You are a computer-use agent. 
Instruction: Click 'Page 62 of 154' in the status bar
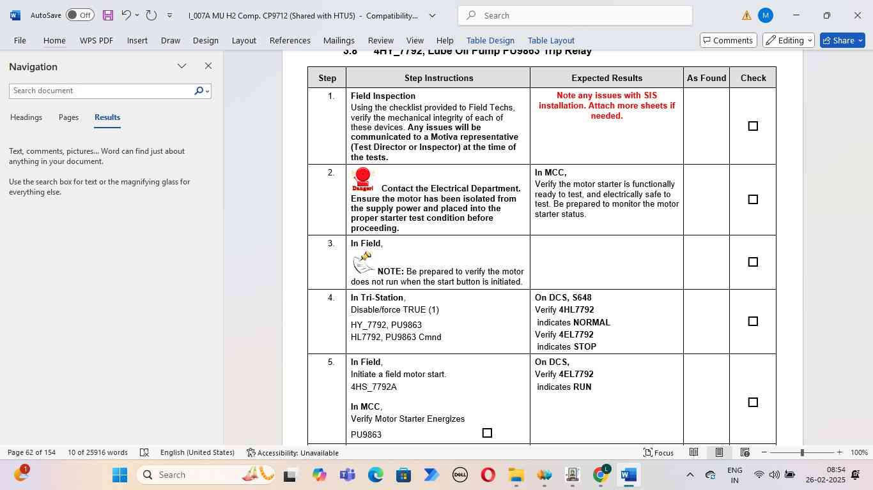pyautogui.click(x=31, y=452)
